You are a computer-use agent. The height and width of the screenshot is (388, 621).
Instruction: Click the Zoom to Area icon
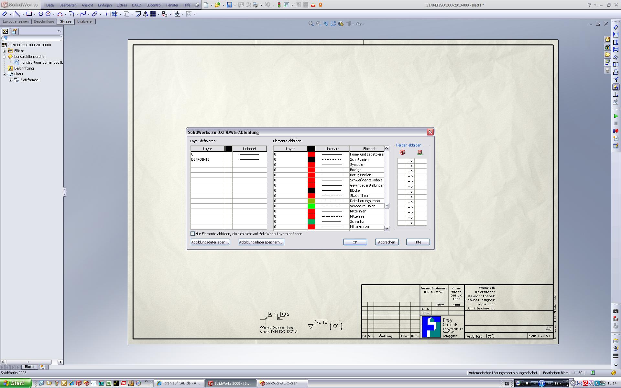click(319, 24)
